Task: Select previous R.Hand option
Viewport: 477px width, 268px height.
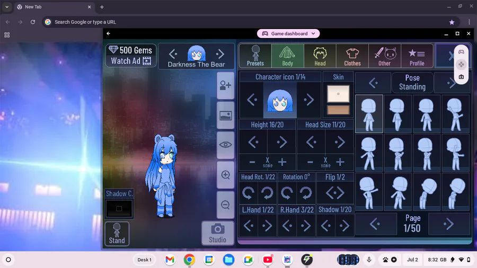Action: coord(287,226)
